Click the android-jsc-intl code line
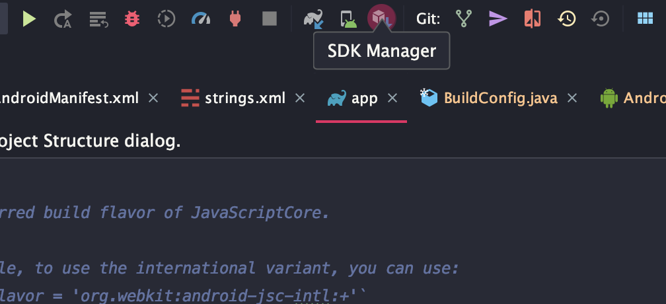Image resolution: width=666 pixels, height=304 pixels. tap(182, 295)
